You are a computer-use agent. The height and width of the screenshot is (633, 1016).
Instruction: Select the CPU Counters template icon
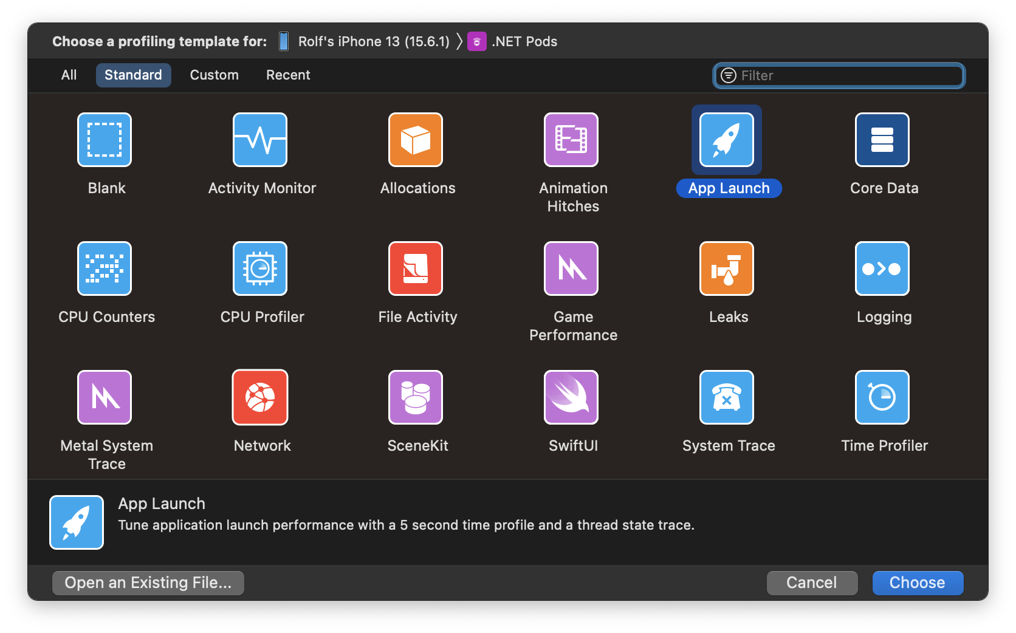pos(105,269)
